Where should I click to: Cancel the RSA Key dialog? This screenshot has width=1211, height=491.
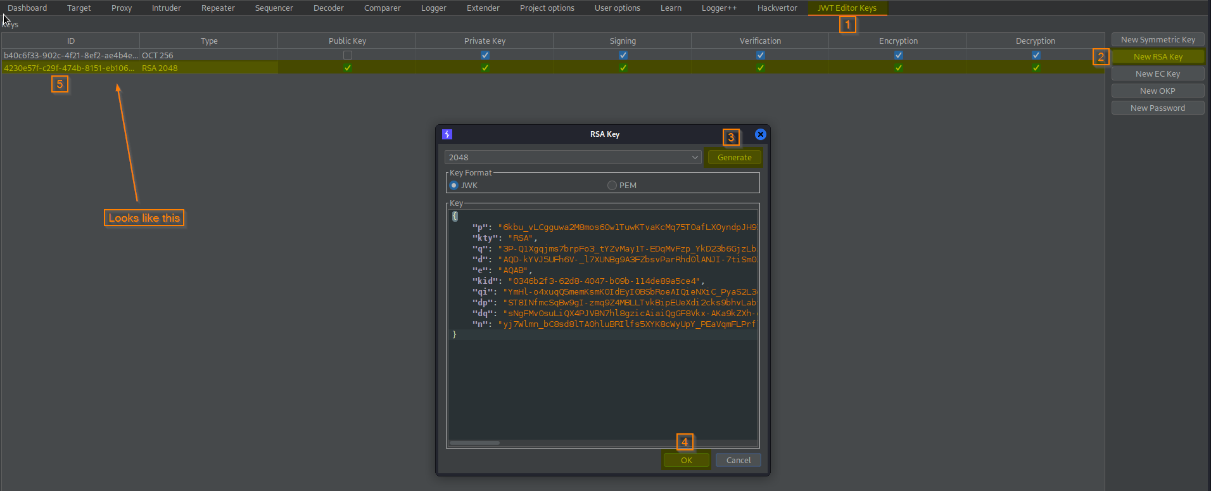(739, 460)
